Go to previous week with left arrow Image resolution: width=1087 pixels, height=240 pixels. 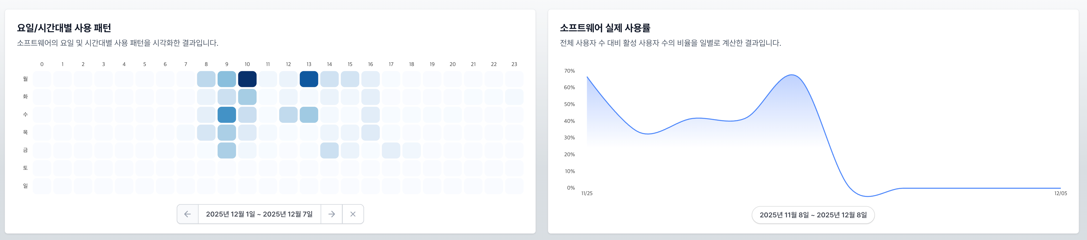187,214
